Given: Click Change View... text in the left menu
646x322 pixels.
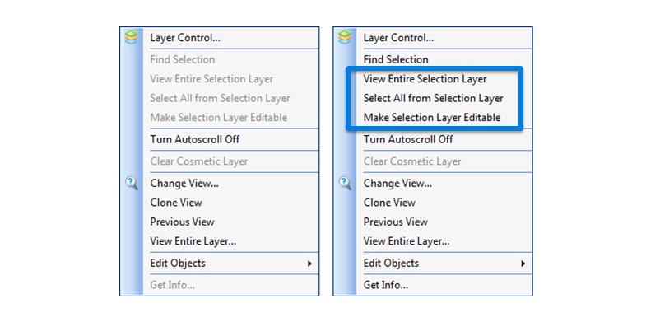Looking at the screenshot, I should (x=184, y=184).
